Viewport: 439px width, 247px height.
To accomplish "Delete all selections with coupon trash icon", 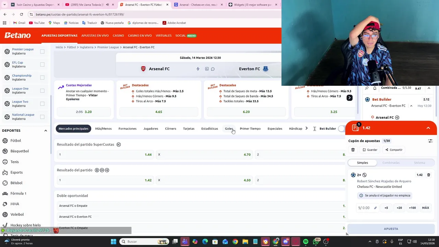I will 353,150.
